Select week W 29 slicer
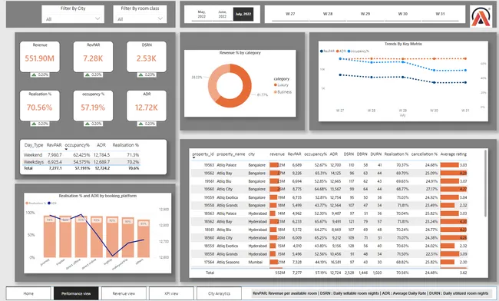Screen dimensions: 499x301 click(365, 14)
